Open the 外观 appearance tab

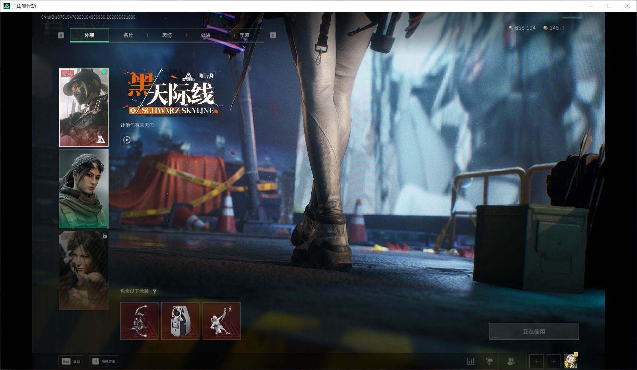[x=89, y=35]
